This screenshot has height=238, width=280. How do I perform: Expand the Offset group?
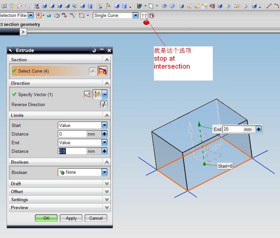(x=107, y=192)
